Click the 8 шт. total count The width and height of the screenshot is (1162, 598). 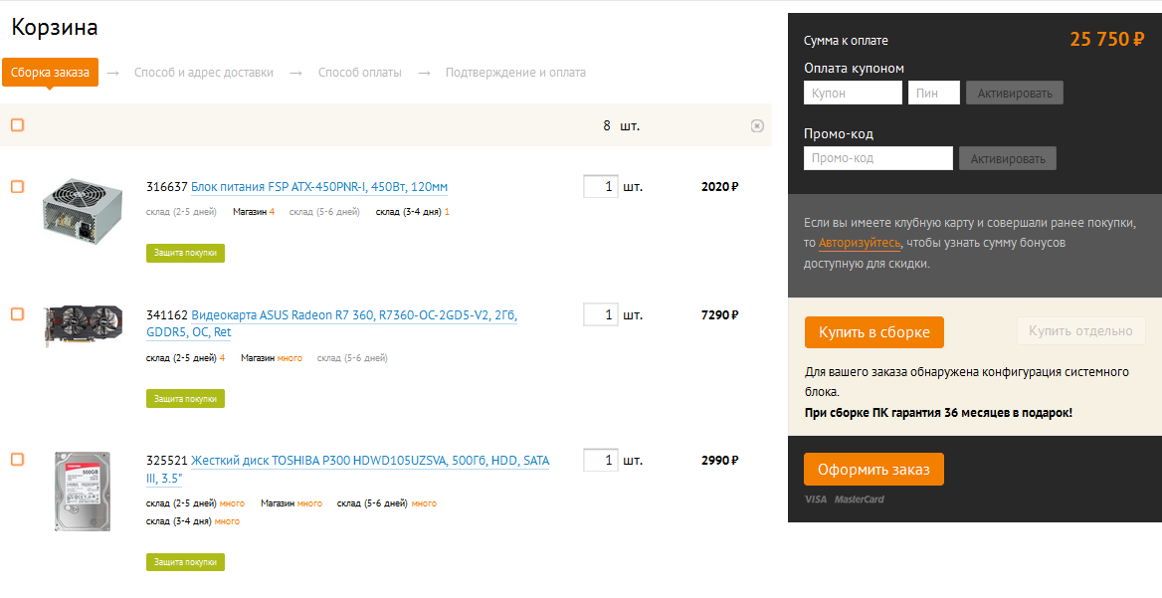(x=621, y=126)
